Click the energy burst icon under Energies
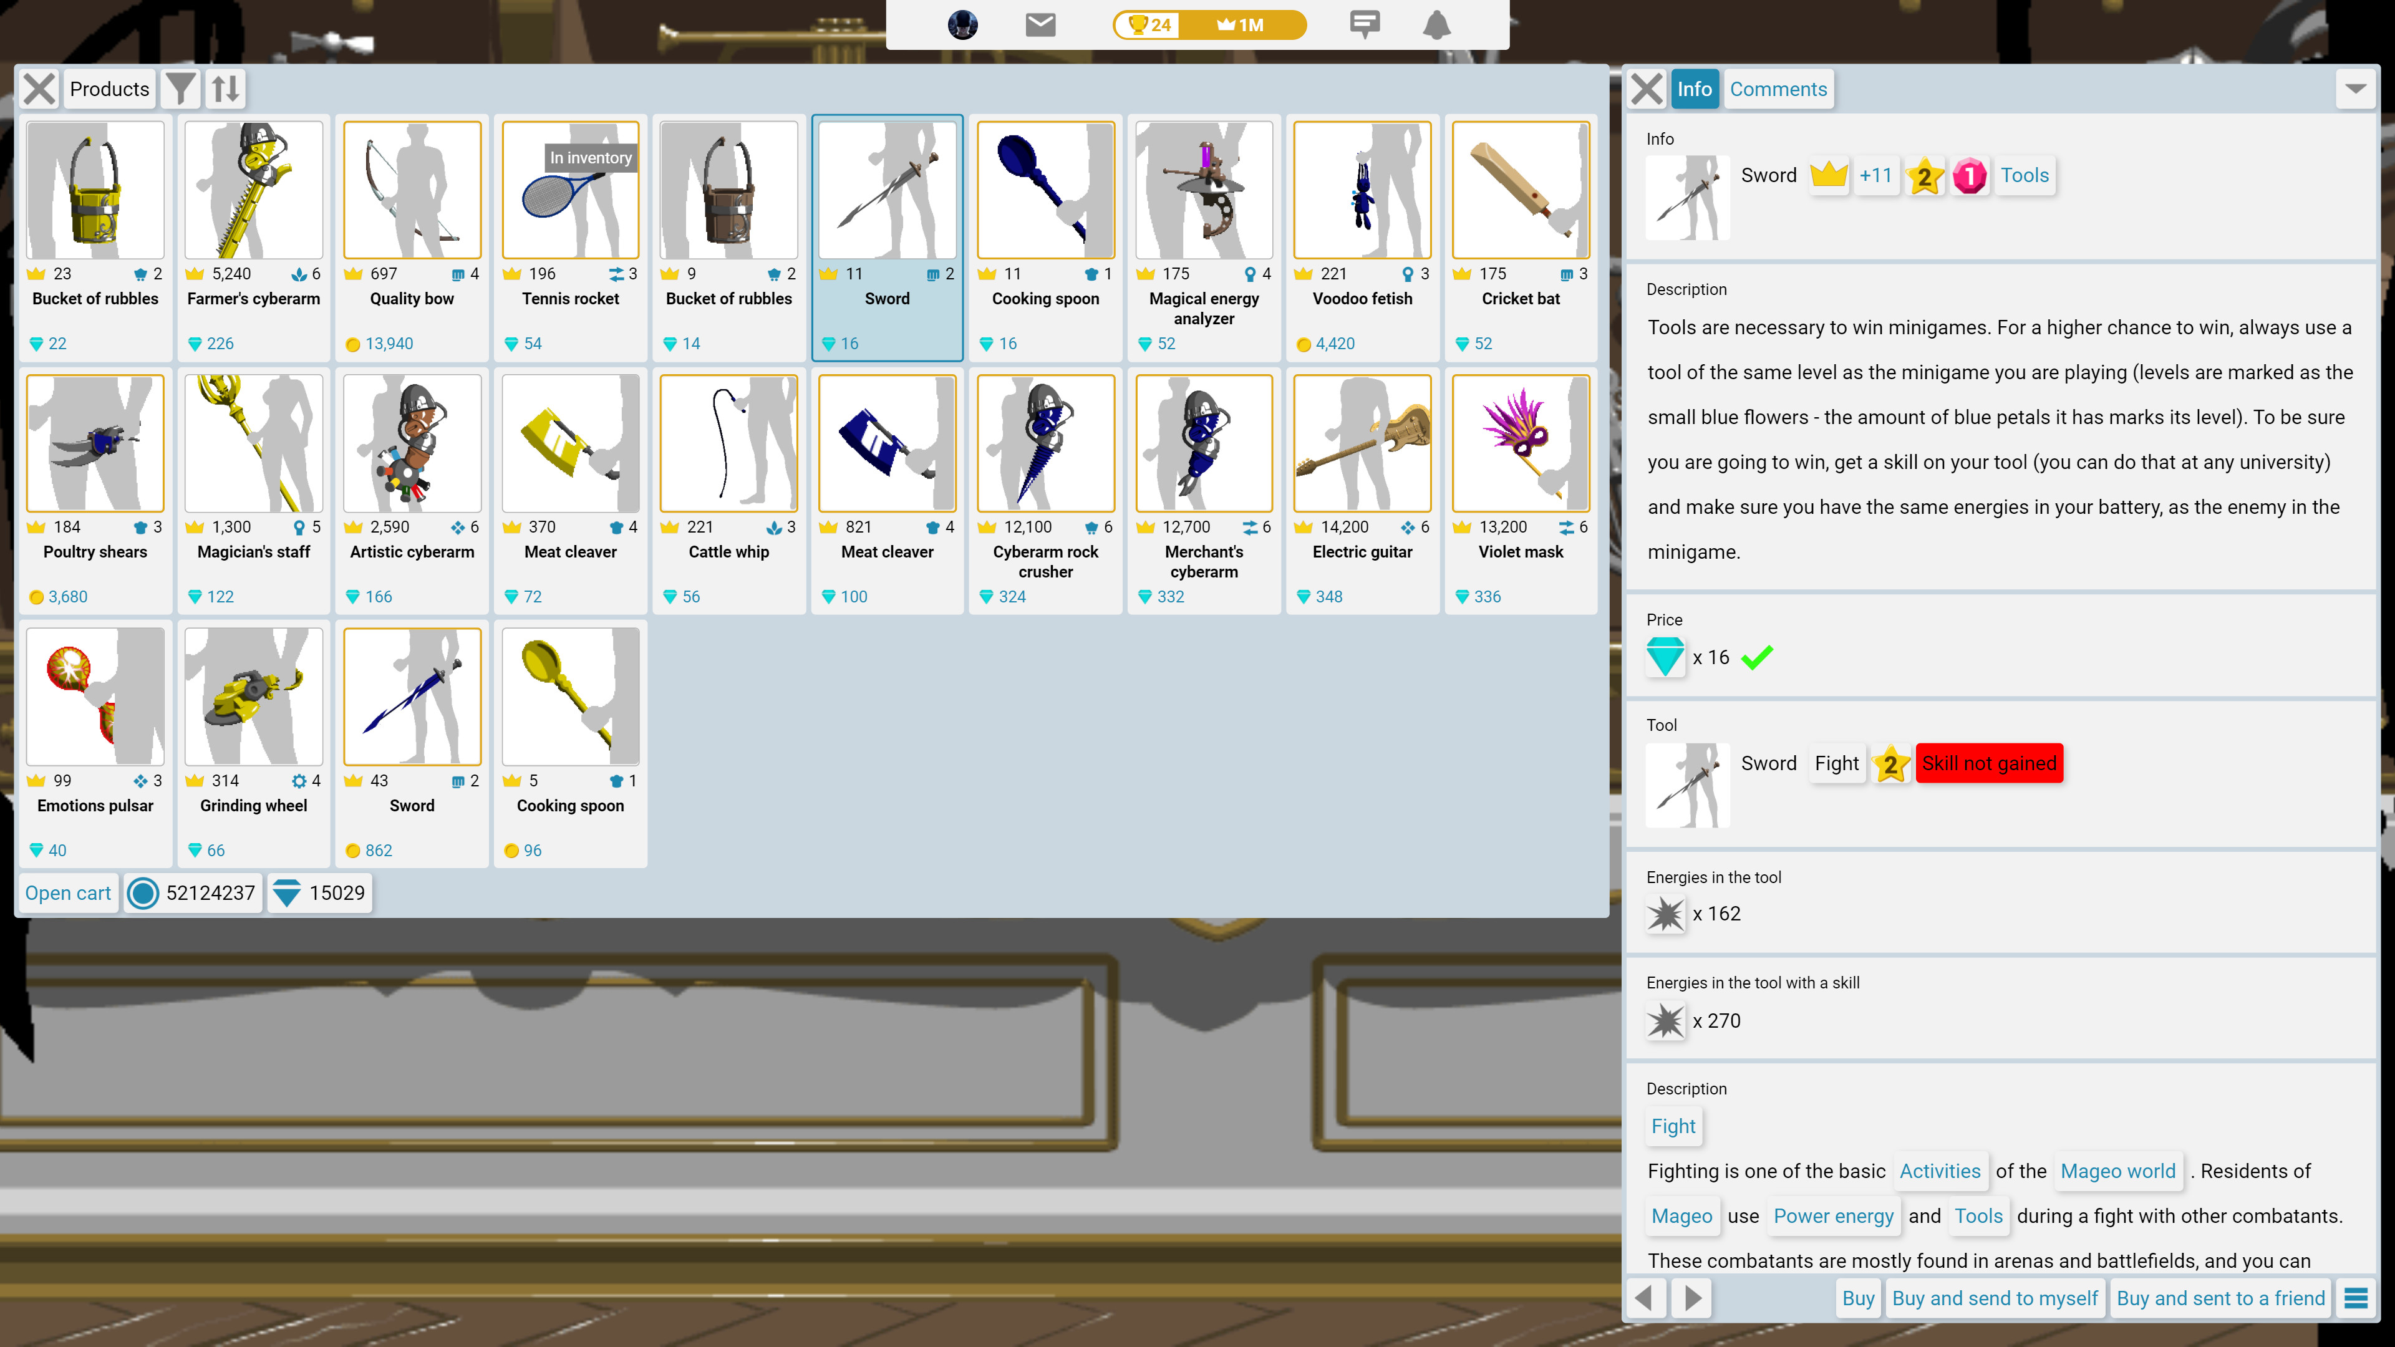This screenshot has height=1347, width=2395. click(1665, 914)
